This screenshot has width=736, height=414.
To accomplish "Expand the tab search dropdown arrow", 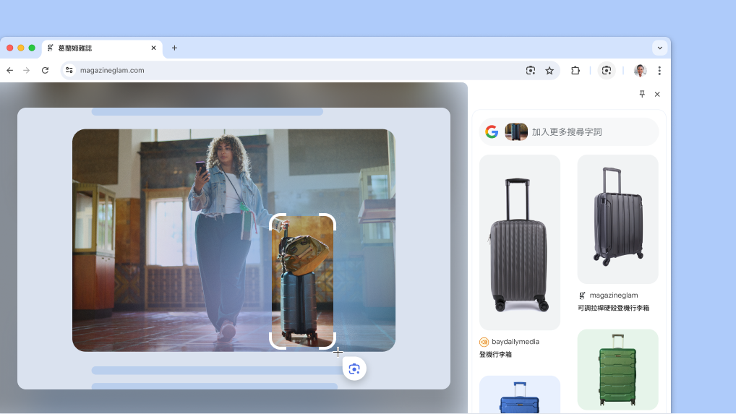I will click(x=659, y=48).
